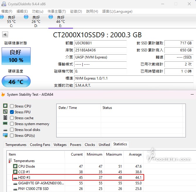Switch to the Unified tab
The width and height of the screenshot is (196, 192).
click(104, 145)
